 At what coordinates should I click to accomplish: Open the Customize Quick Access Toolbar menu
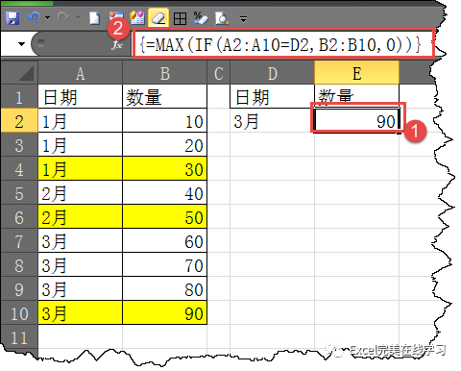click(244, 19)
